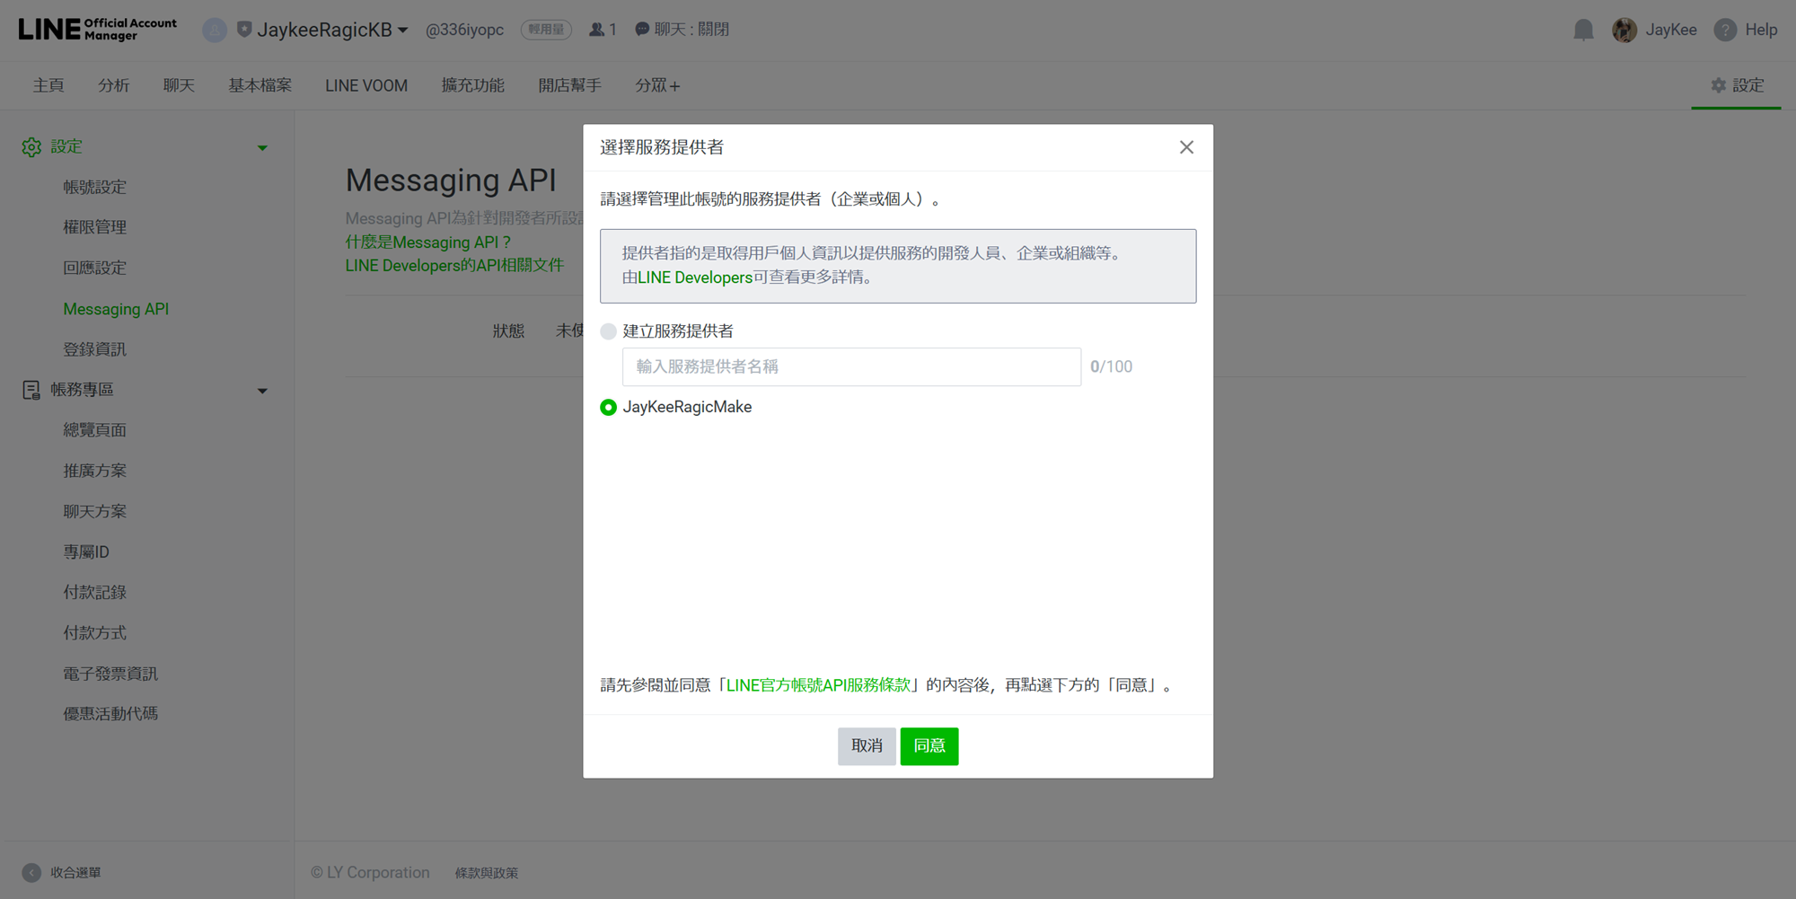Open the 主頁 tab
1796x899 pixels.
(x=48, y=85)
